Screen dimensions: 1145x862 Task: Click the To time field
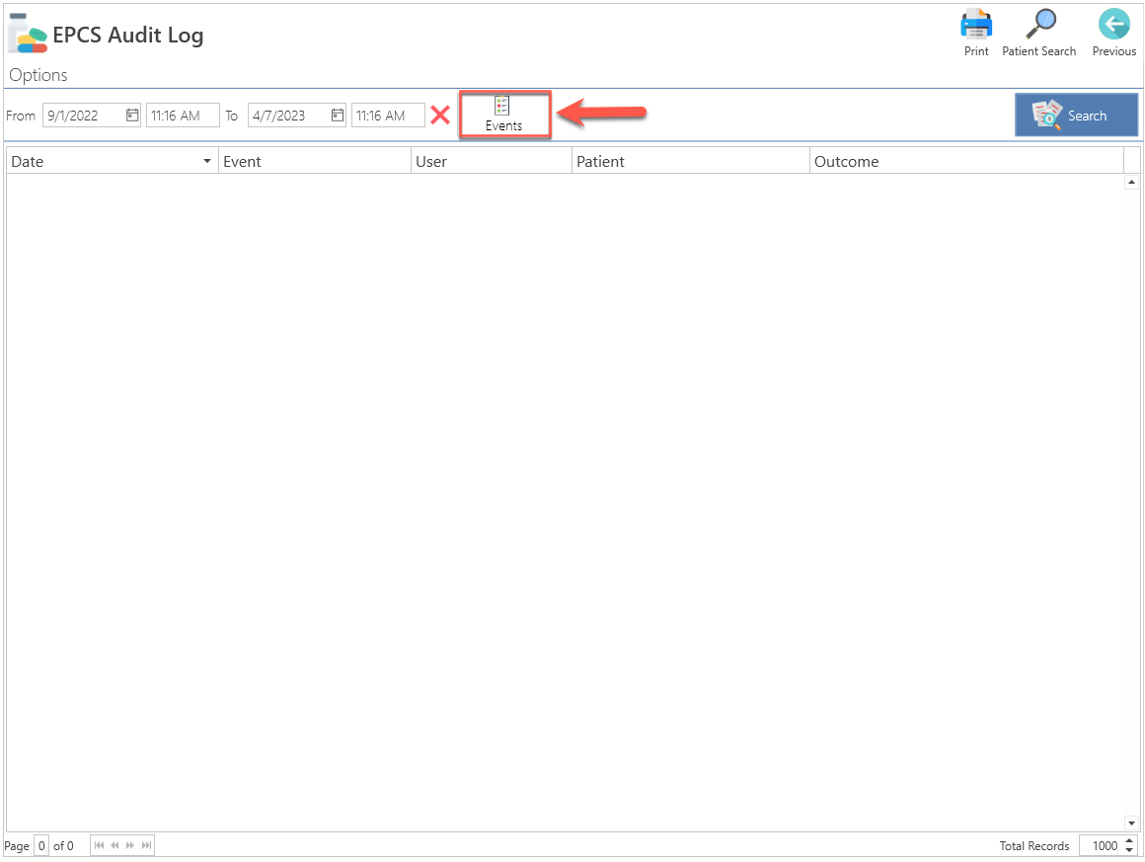(x=388, y=116)
